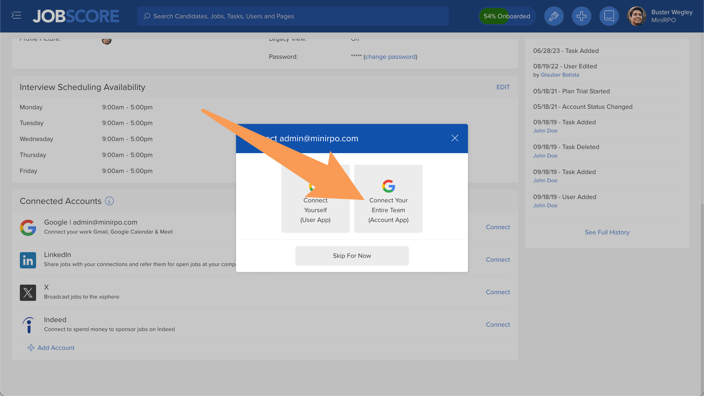
Task: Connect the Indeed account
Action: click(x=498, y=325)
